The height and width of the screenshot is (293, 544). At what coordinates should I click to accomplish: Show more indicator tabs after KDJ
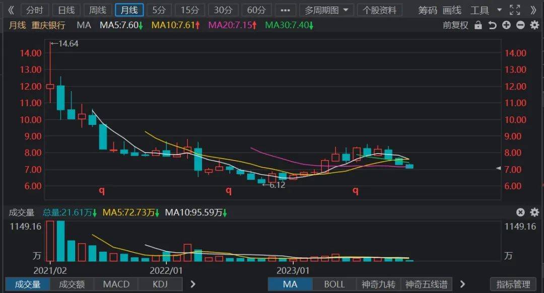pos(193,284)
